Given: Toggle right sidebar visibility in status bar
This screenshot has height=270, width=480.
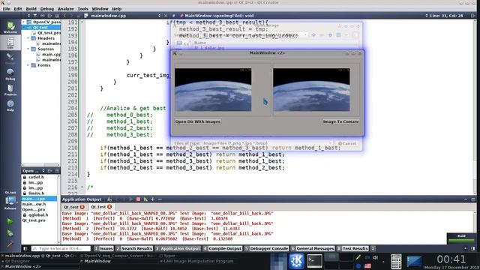Looking at the screenshot, I should [x=473, y=248].
